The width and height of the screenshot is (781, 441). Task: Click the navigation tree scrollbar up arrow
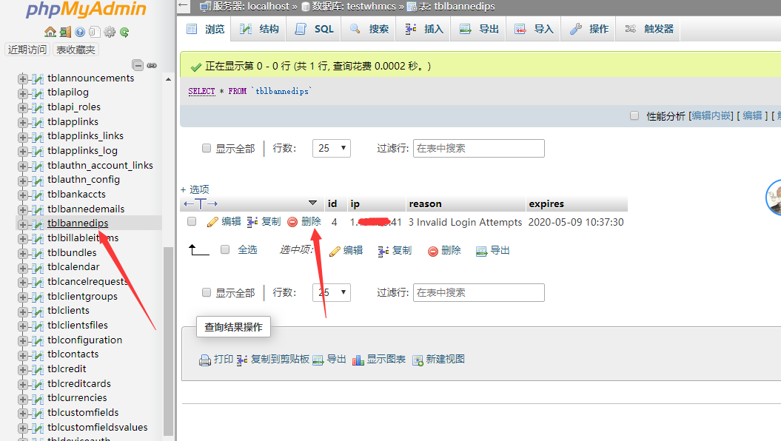[x=168, y=79]
